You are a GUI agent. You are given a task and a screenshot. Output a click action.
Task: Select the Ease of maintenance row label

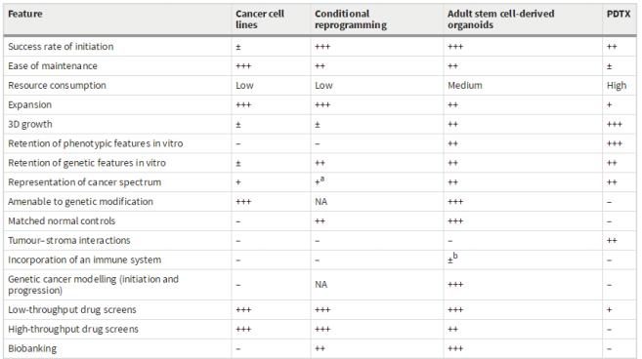(53, 65)
